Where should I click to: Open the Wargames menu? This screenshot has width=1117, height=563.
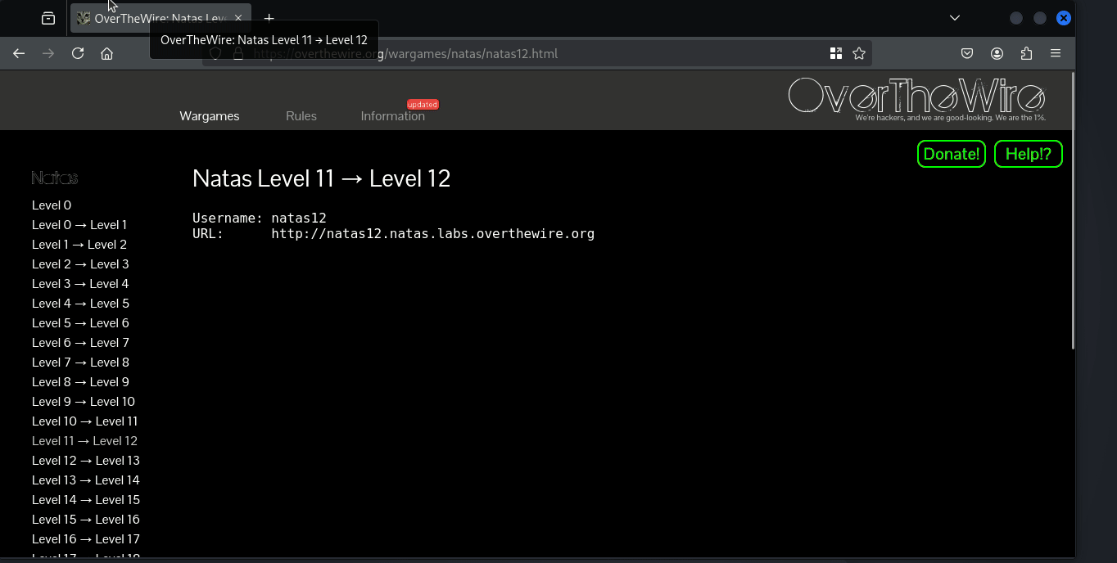tap(210, 116)
